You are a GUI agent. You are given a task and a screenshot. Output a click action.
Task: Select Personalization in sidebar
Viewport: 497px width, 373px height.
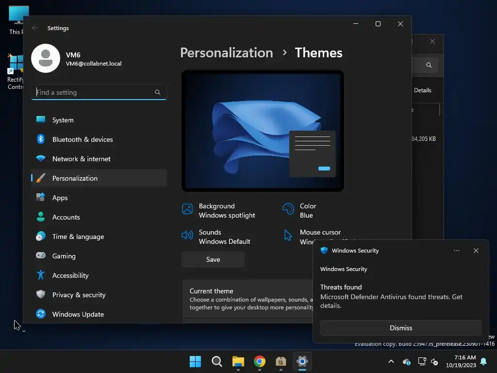pyautogui.click(x=99, y=178)
